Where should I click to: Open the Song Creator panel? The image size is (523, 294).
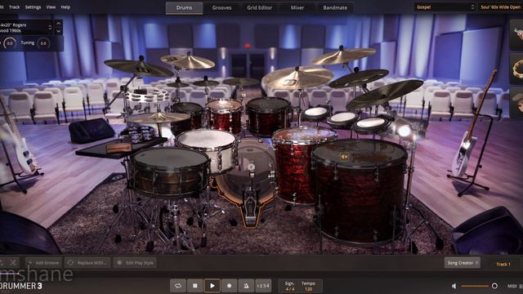[x=463, y=263]
